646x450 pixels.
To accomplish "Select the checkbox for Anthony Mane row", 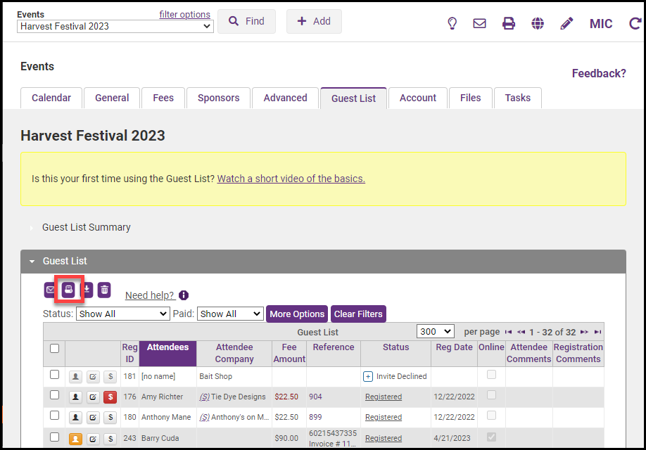I will [x=54, y=417].
